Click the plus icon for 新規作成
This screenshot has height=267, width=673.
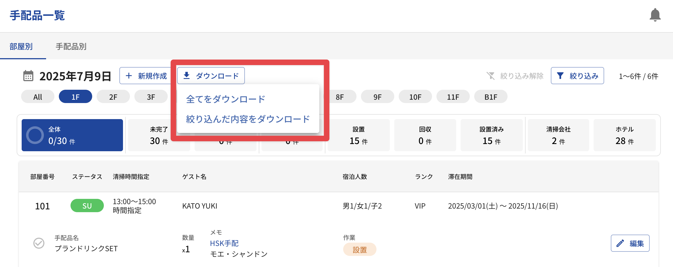[129, 76]
